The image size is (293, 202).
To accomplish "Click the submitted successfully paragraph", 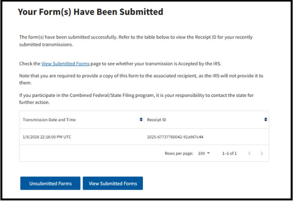I will point(135,41).
